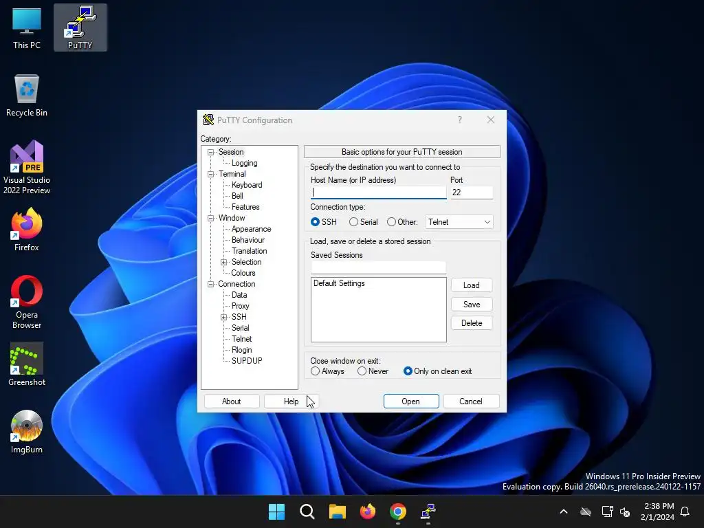Image resolution: width=704 pixels, height=528 pixels.
Task: Set close window on exit to Never
Action: point(373,371)
